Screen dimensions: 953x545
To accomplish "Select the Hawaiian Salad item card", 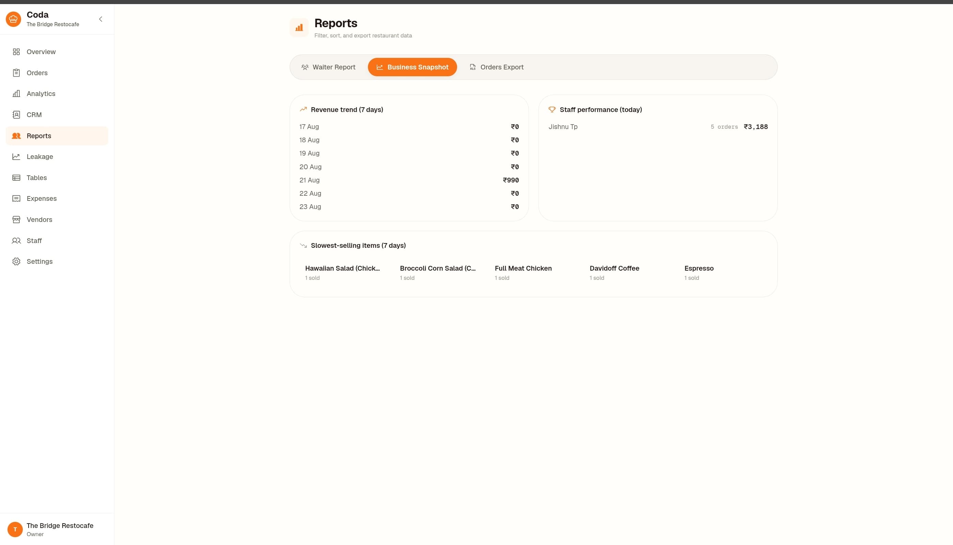I will pos(343,272).
